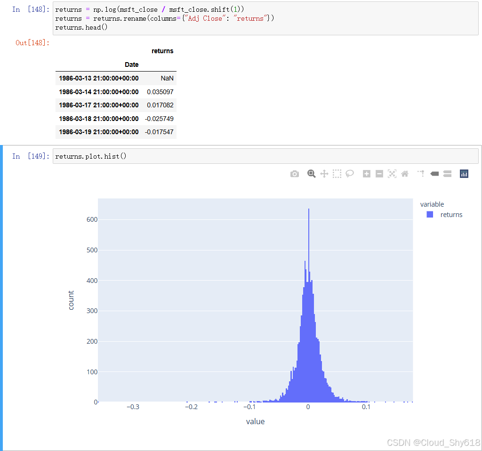Select the Pan tool in plot modebar
The width and height of the screenshot is (482, 451).
tap(324, 174)
